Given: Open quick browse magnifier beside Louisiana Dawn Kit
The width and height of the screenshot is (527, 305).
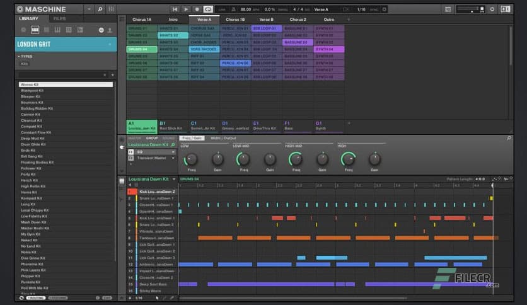Looking at the screenshot, I should (x=173, y=145).
